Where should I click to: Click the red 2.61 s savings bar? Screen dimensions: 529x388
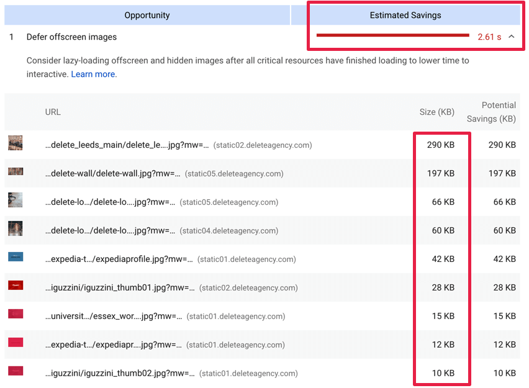pyautogui.click(x=393, y=35)
